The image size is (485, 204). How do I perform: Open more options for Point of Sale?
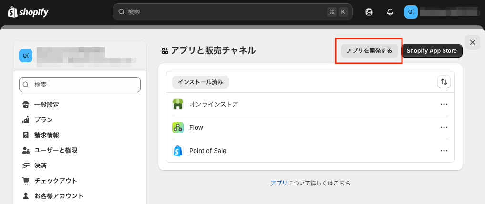point(444,151)
